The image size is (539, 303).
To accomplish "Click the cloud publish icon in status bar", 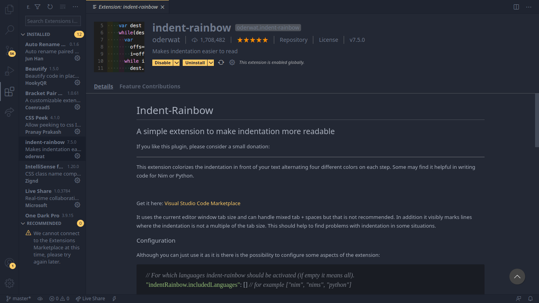I will [40, 299].
